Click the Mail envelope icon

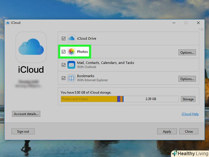click(x=71, y=65)
